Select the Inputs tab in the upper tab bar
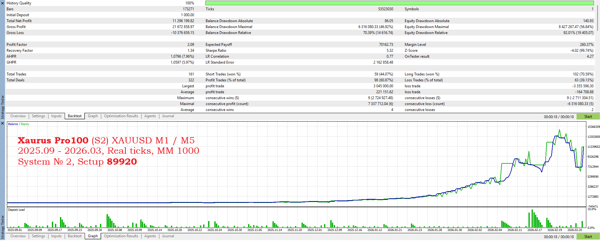This screenshot has height=241, width=600. 56,116
